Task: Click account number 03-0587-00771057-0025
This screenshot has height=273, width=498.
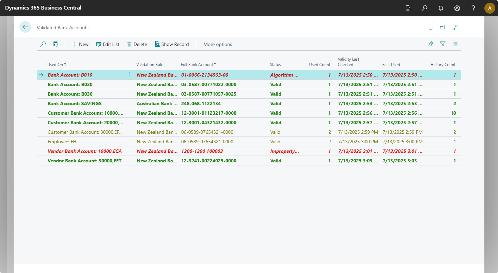Action: (209, 94)
